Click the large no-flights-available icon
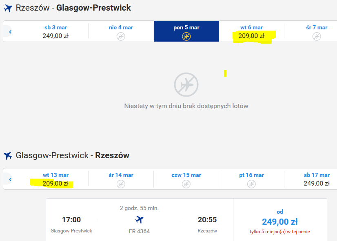Viewport: 337px width, 241px height. tap(186, 85)
